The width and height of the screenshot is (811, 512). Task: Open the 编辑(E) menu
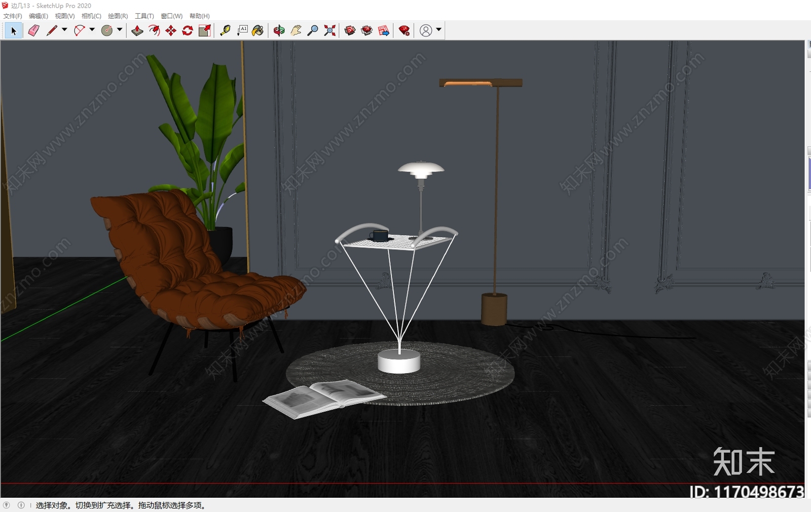coord(39,16)
